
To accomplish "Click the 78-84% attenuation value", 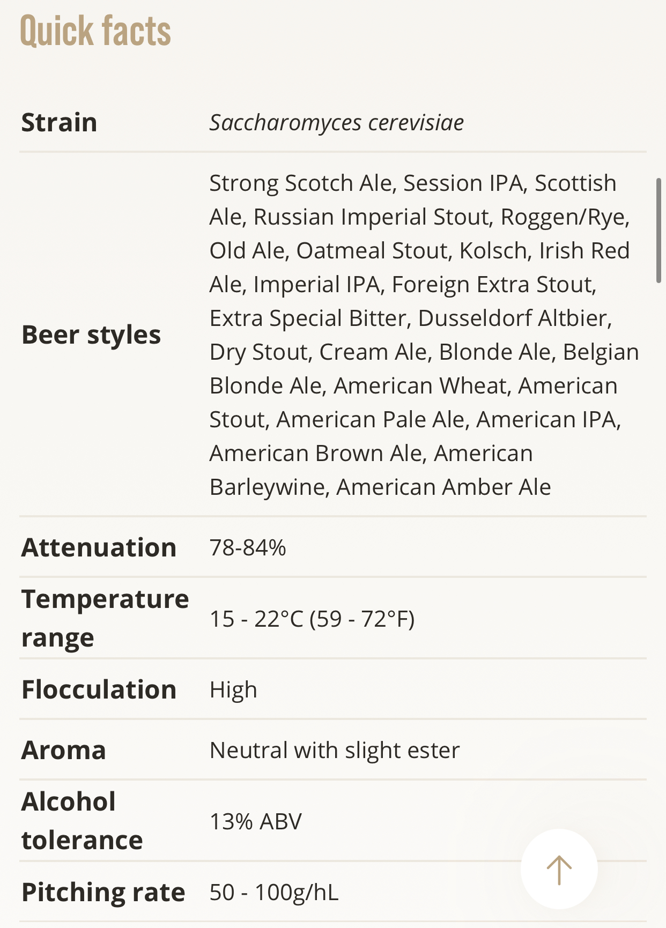I will tap(248, 548).
